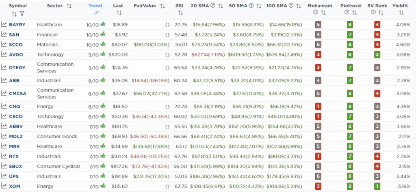Click the Last column header

click(x=118, y=6)
